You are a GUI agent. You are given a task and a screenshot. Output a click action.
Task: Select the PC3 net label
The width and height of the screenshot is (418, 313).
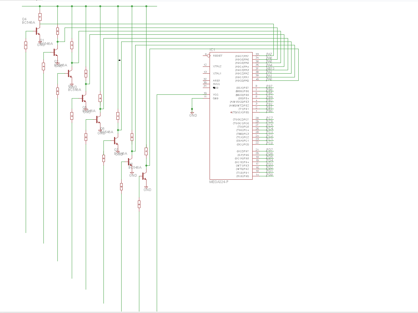tap(270, 132)
